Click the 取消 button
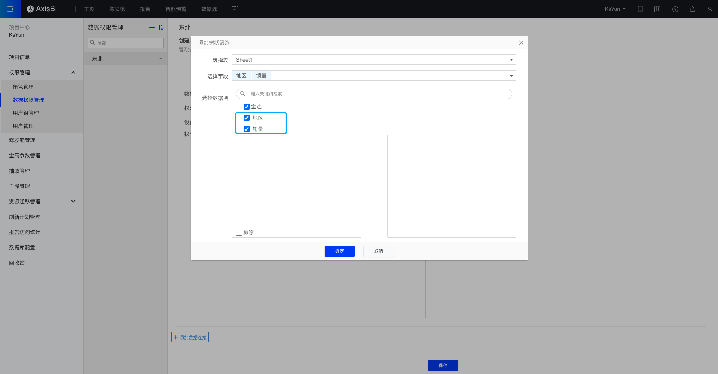718x374 pixels. coord(378,251)
